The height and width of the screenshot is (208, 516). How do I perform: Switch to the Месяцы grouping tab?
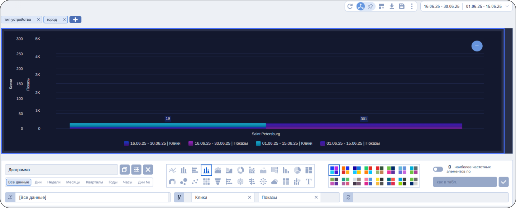73,182
